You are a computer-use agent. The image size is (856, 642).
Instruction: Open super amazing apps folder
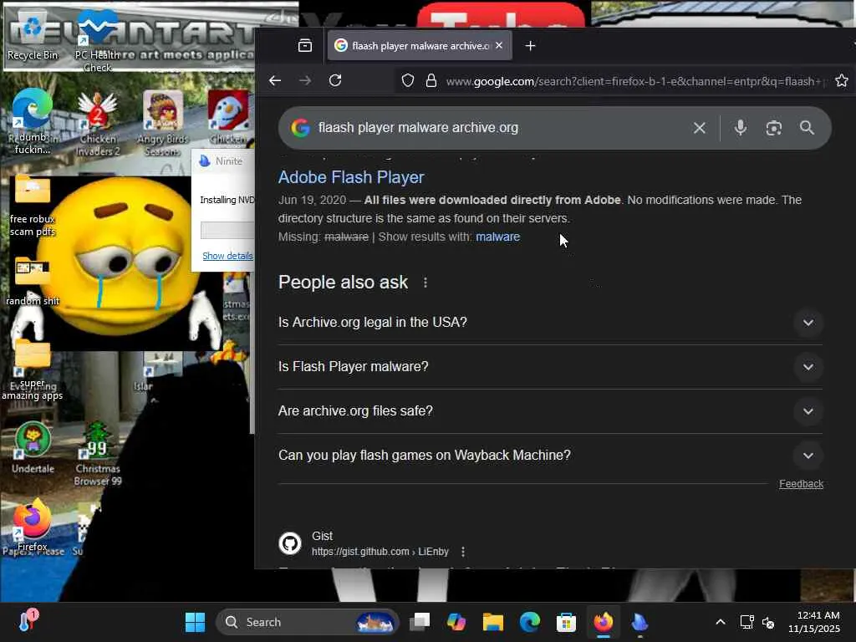33,372
